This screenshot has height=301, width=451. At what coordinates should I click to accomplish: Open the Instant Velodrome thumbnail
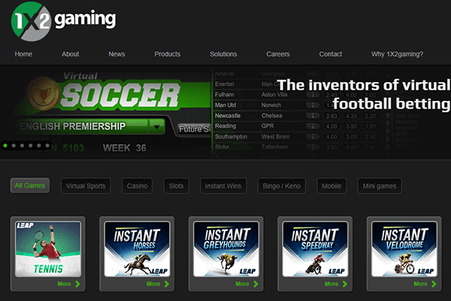click(x=404, y=249)
